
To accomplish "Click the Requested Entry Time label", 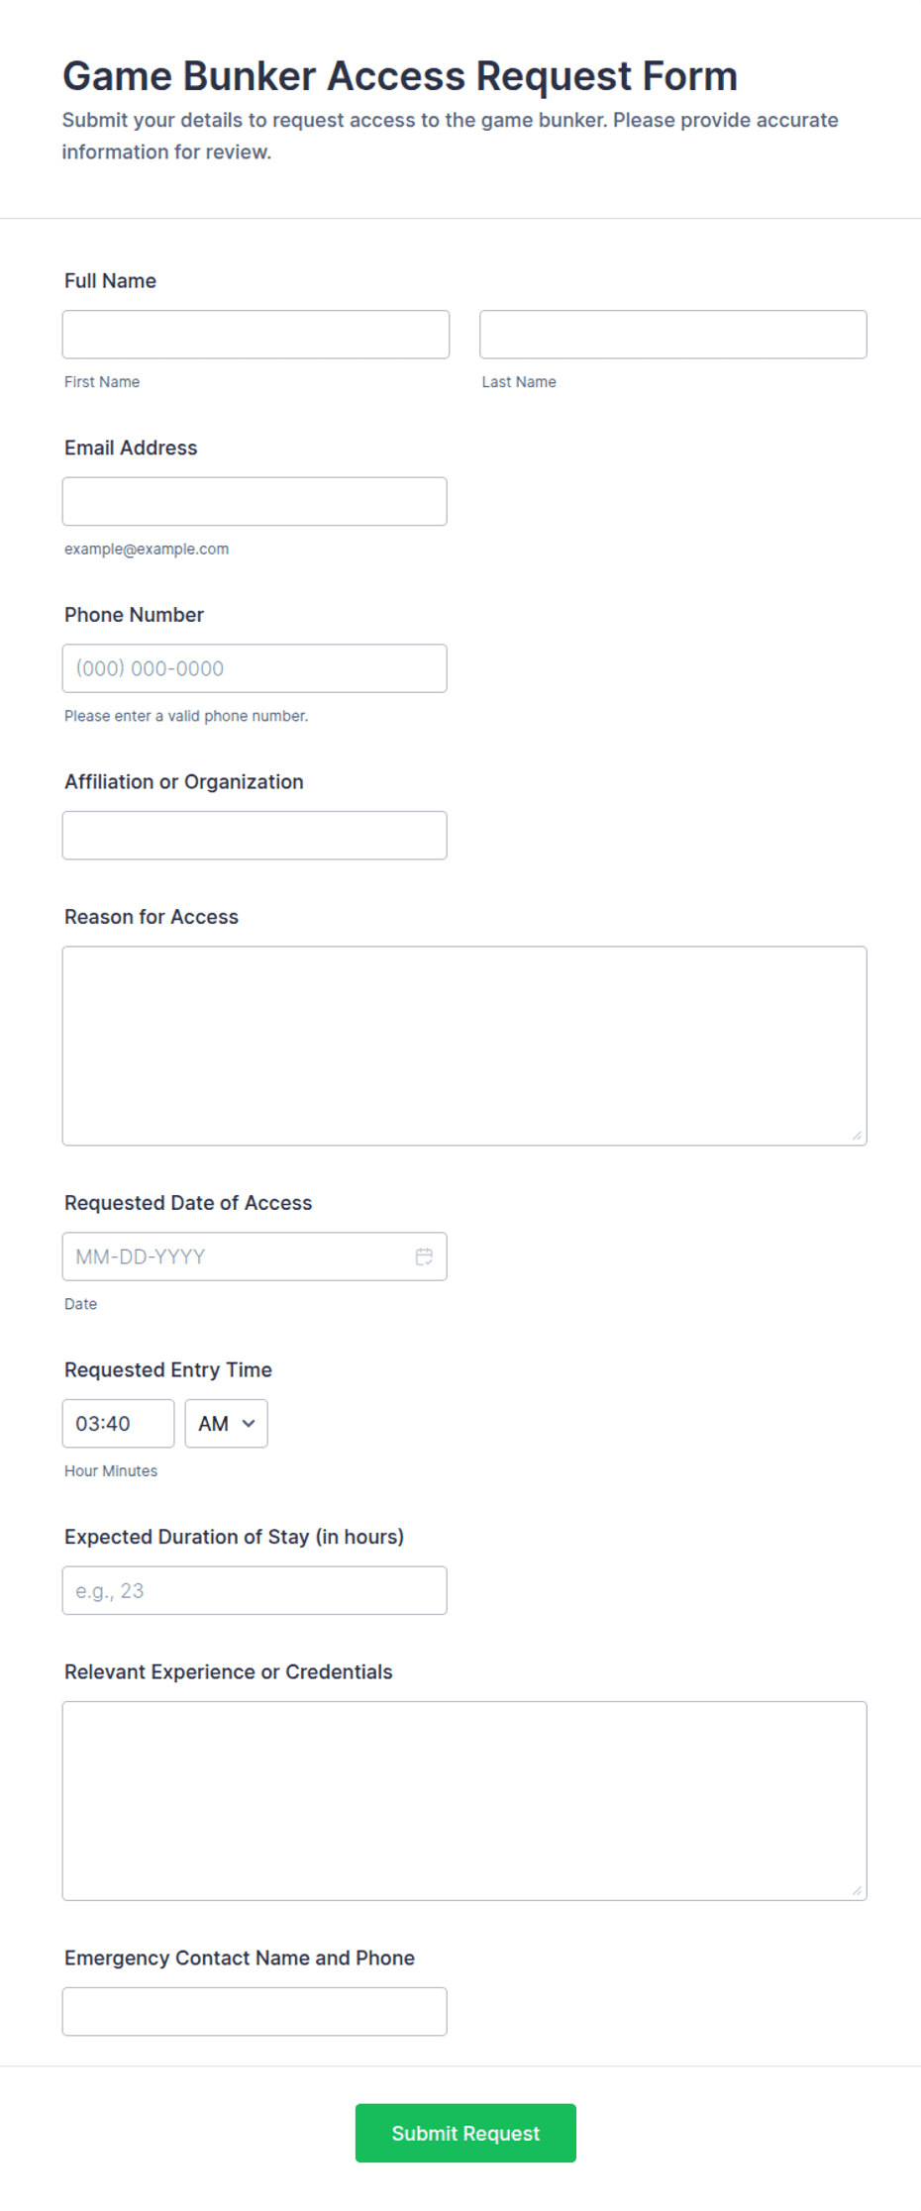I will pos(168,1369).
